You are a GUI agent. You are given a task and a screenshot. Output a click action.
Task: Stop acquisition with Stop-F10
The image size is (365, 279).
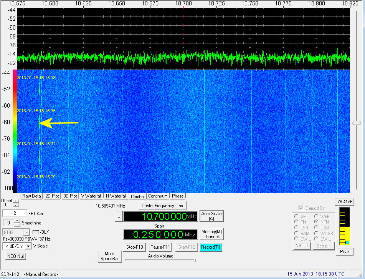tap(134, 247)
